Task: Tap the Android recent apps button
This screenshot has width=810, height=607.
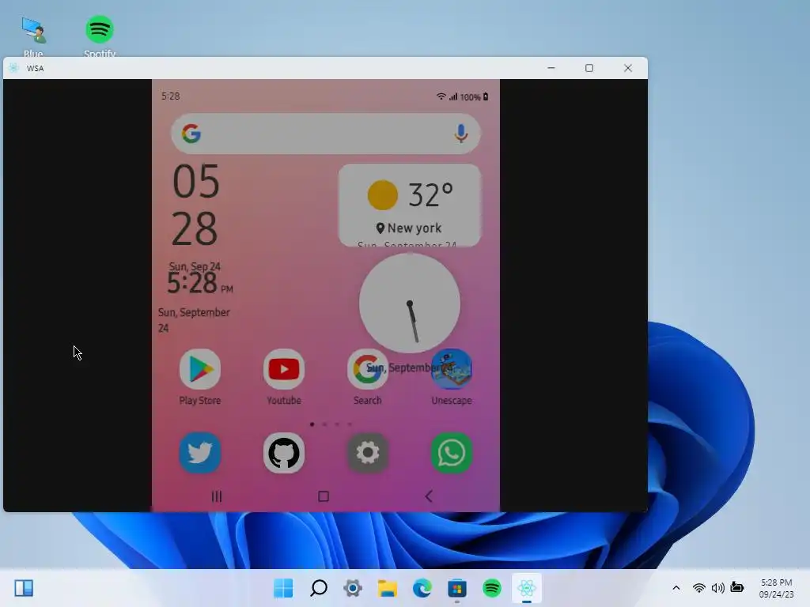Action: click(x=217, y=496)
